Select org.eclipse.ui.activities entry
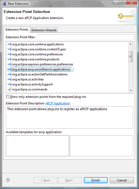 tap(28, 79)
